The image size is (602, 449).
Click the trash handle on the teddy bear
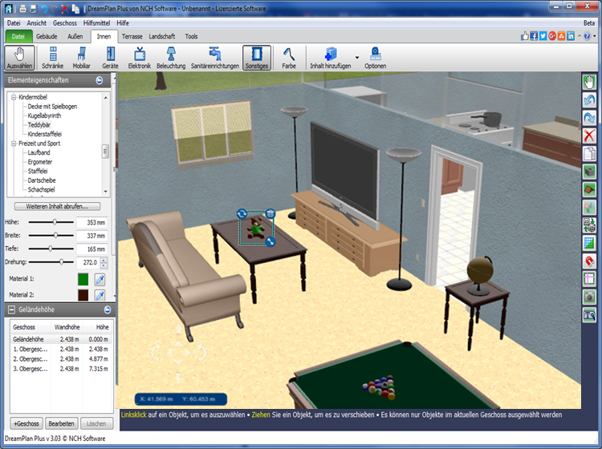(270, 213)
